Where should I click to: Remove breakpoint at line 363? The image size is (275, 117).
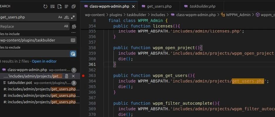(x=83, y=76)
